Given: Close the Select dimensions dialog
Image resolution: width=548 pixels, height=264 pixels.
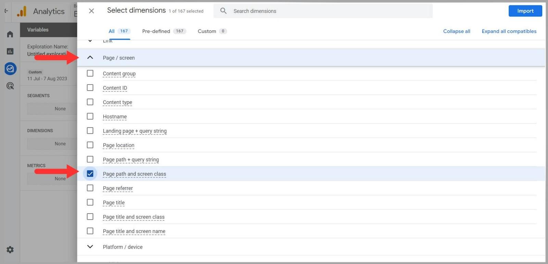Looking at the screenshot, I should click(x=91, y=11).
